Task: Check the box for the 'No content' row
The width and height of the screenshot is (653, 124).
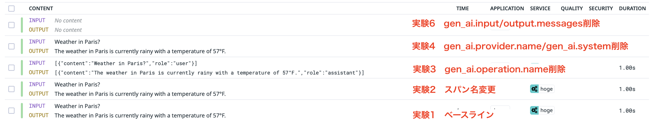Action: (11, 25)
